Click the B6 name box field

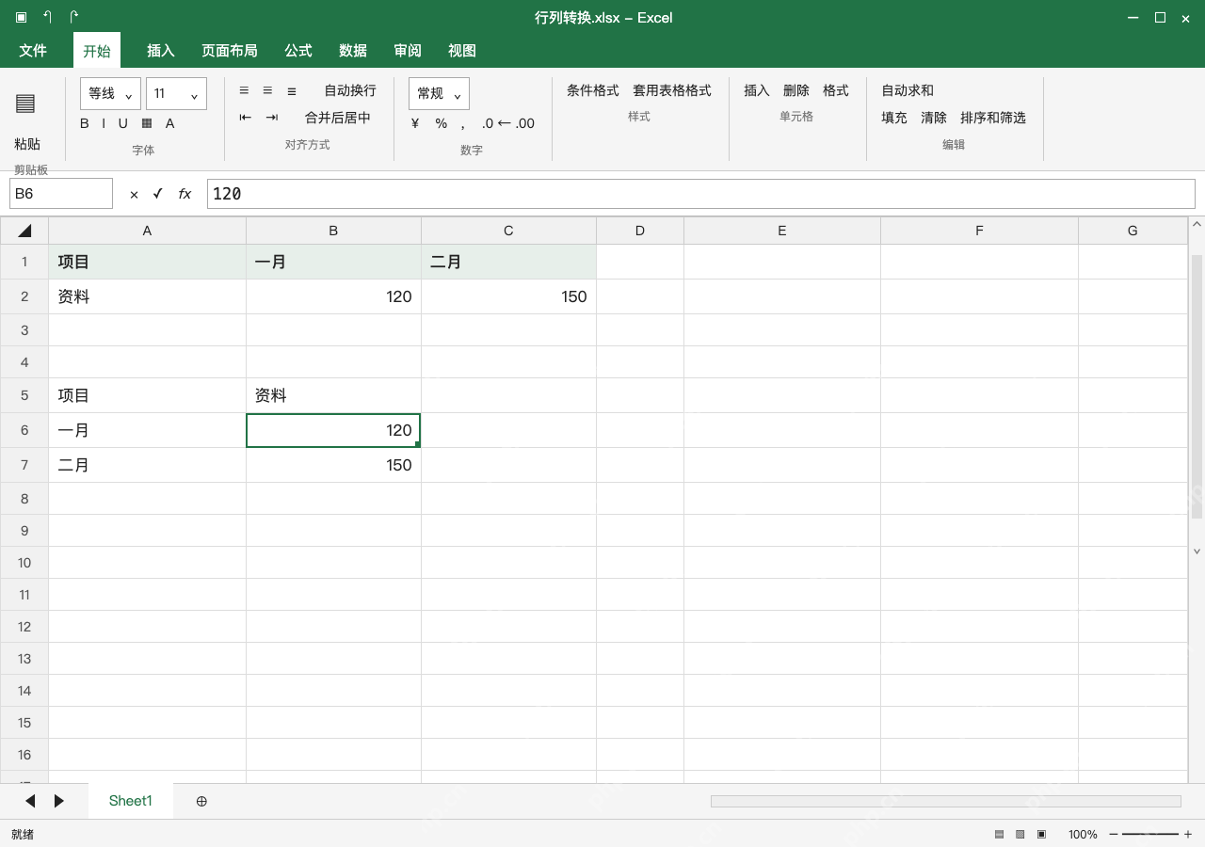(61, 194)
